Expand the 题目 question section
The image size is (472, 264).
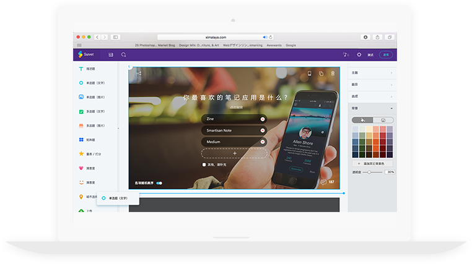tap(372, 85)
